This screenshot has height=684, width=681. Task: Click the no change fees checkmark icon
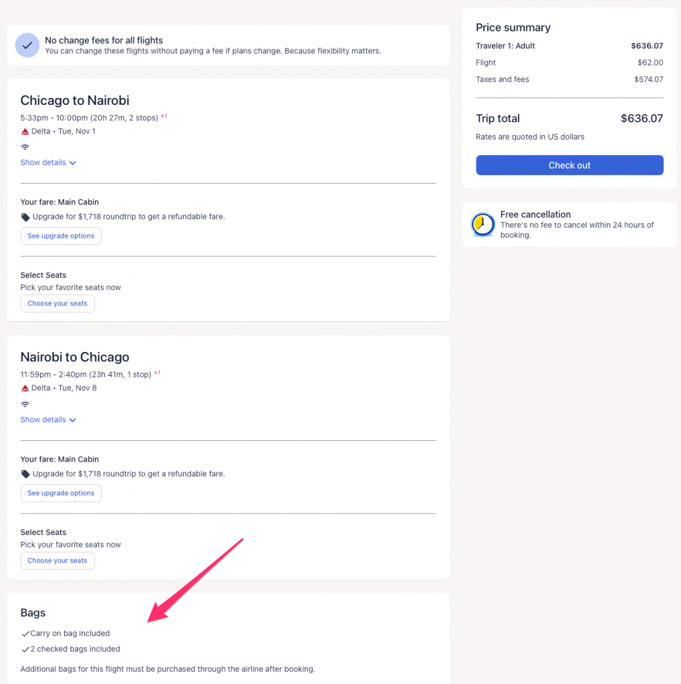[27, 45]
